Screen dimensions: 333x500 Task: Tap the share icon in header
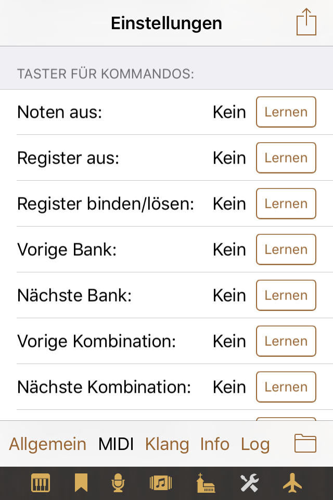tap(306, 22)
